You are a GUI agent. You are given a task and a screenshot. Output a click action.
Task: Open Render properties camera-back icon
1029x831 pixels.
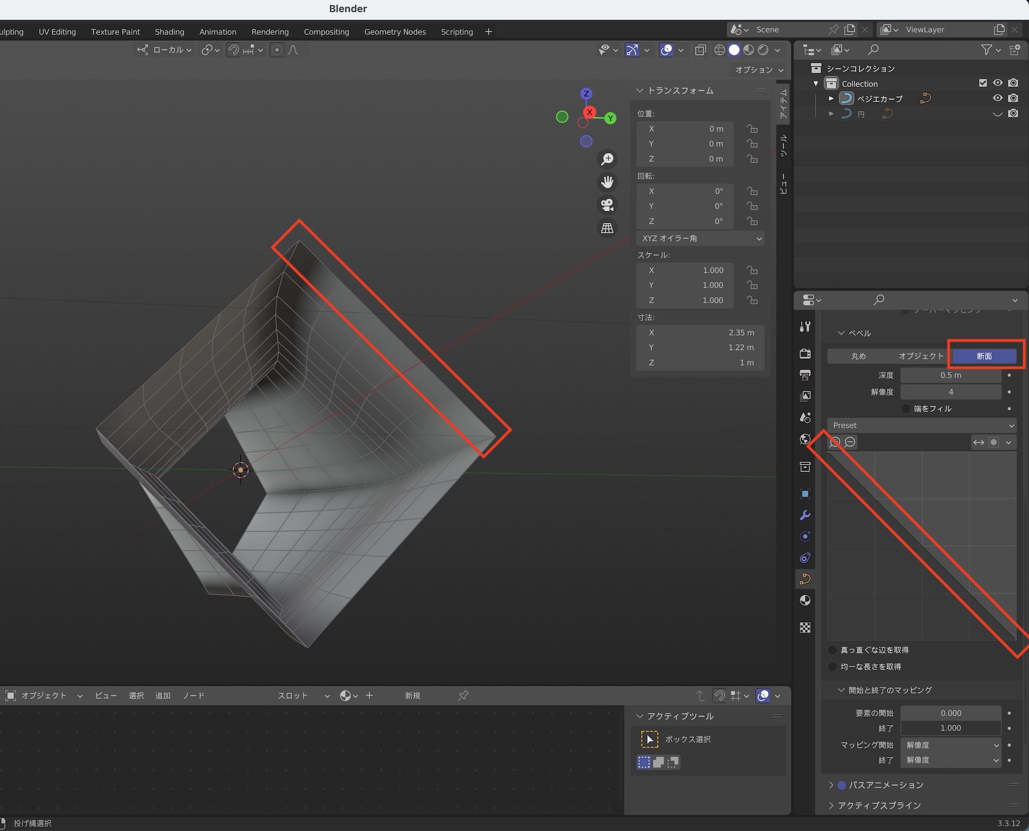805,354
